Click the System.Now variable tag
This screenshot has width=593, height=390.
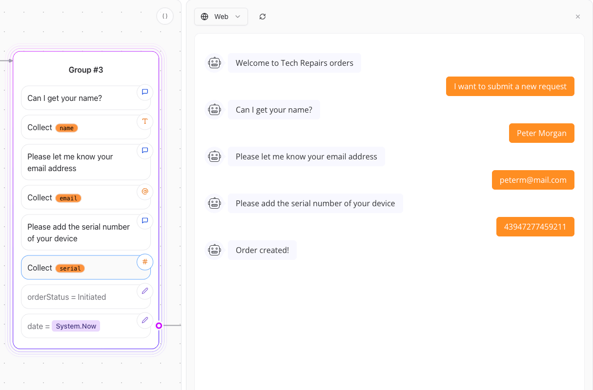click(76, 326)
